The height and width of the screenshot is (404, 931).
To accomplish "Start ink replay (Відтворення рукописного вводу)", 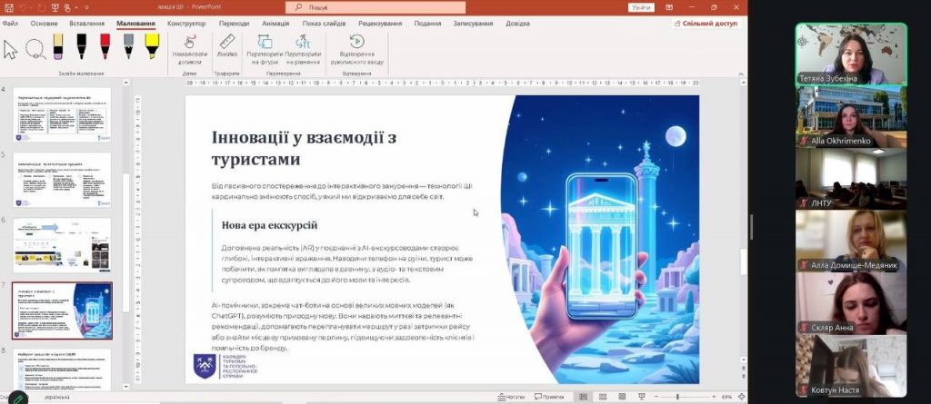I will tap(356, 48).
